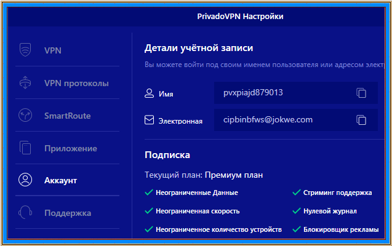Click the SmartRoute compass icon
This screenshot has height=246, width=392.
tap(25, 116)
